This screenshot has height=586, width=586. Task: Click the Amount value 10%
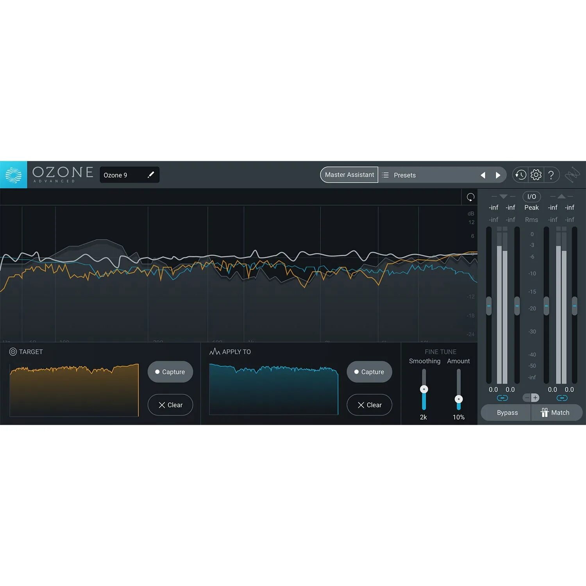459,417
